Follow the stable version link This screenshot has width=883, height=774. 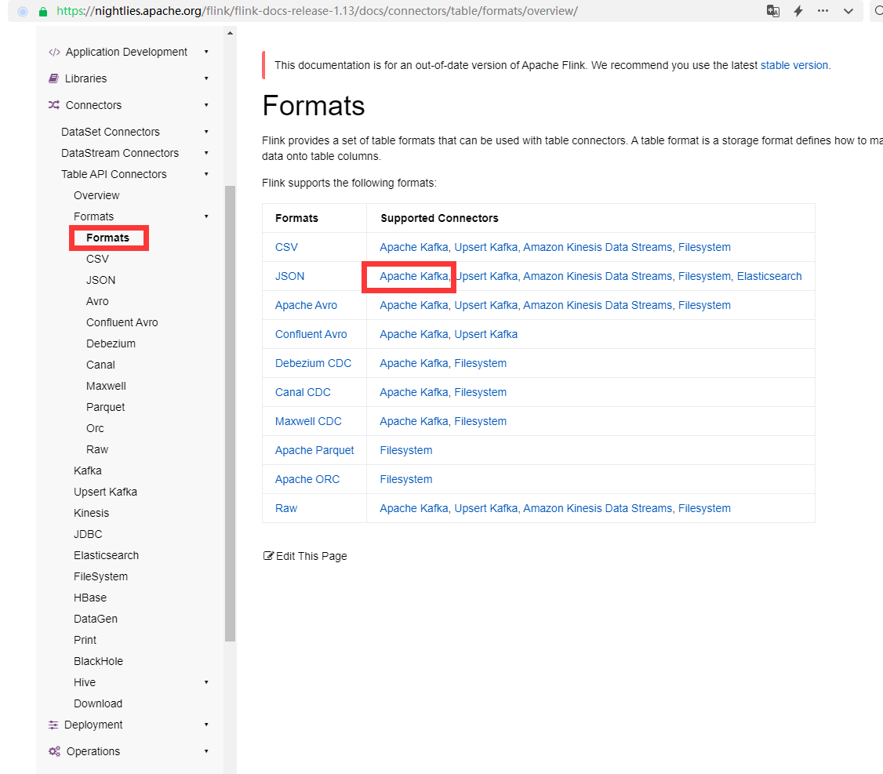point(794,65)
